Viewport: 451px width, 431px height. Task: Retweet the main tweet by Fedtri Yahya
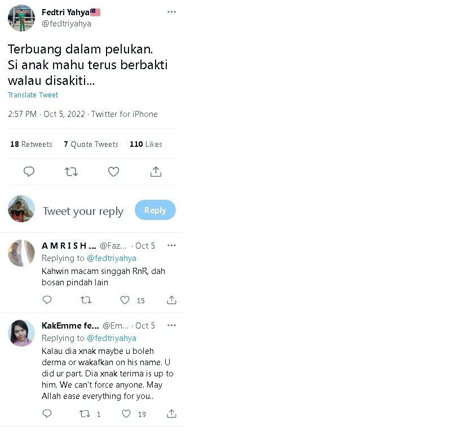(72, 172)
